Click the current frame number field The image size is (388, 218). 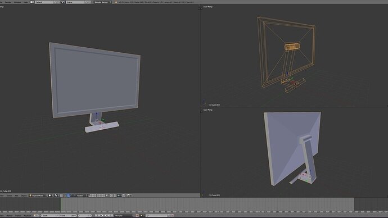coord(85,216)
